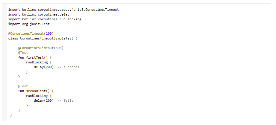The width and height of the screenshot is (276, 125).
Task: Click the '// fails' comment
Action: click(66, 100)
